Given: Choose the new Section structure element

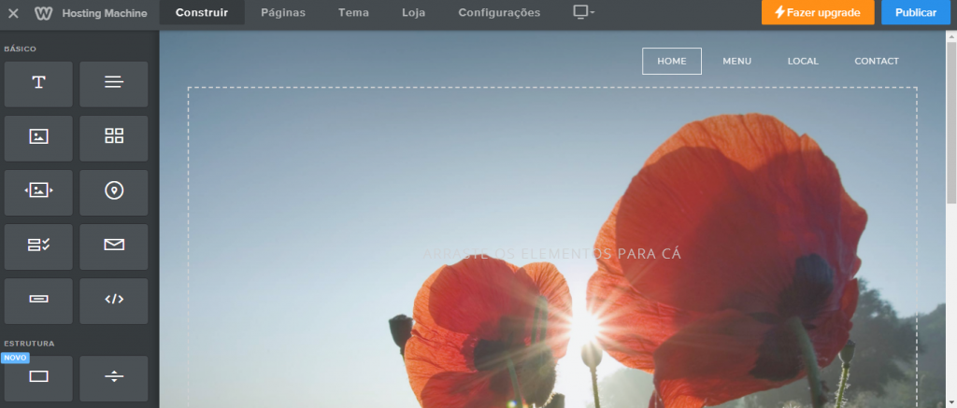Looking at the screenshot, I should click(38, 379).
